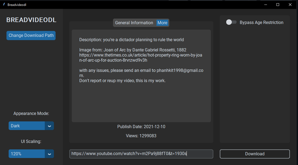Click Change Download Path
The image size is (298, 165).
(x=31, y=35)
